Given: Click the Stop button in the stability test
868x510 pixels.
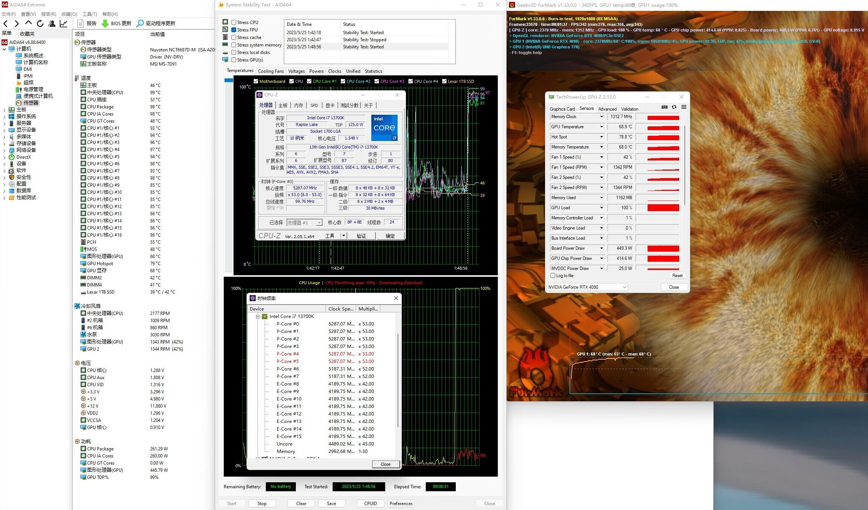Looking at the screenshot, I should click(262, 503).
